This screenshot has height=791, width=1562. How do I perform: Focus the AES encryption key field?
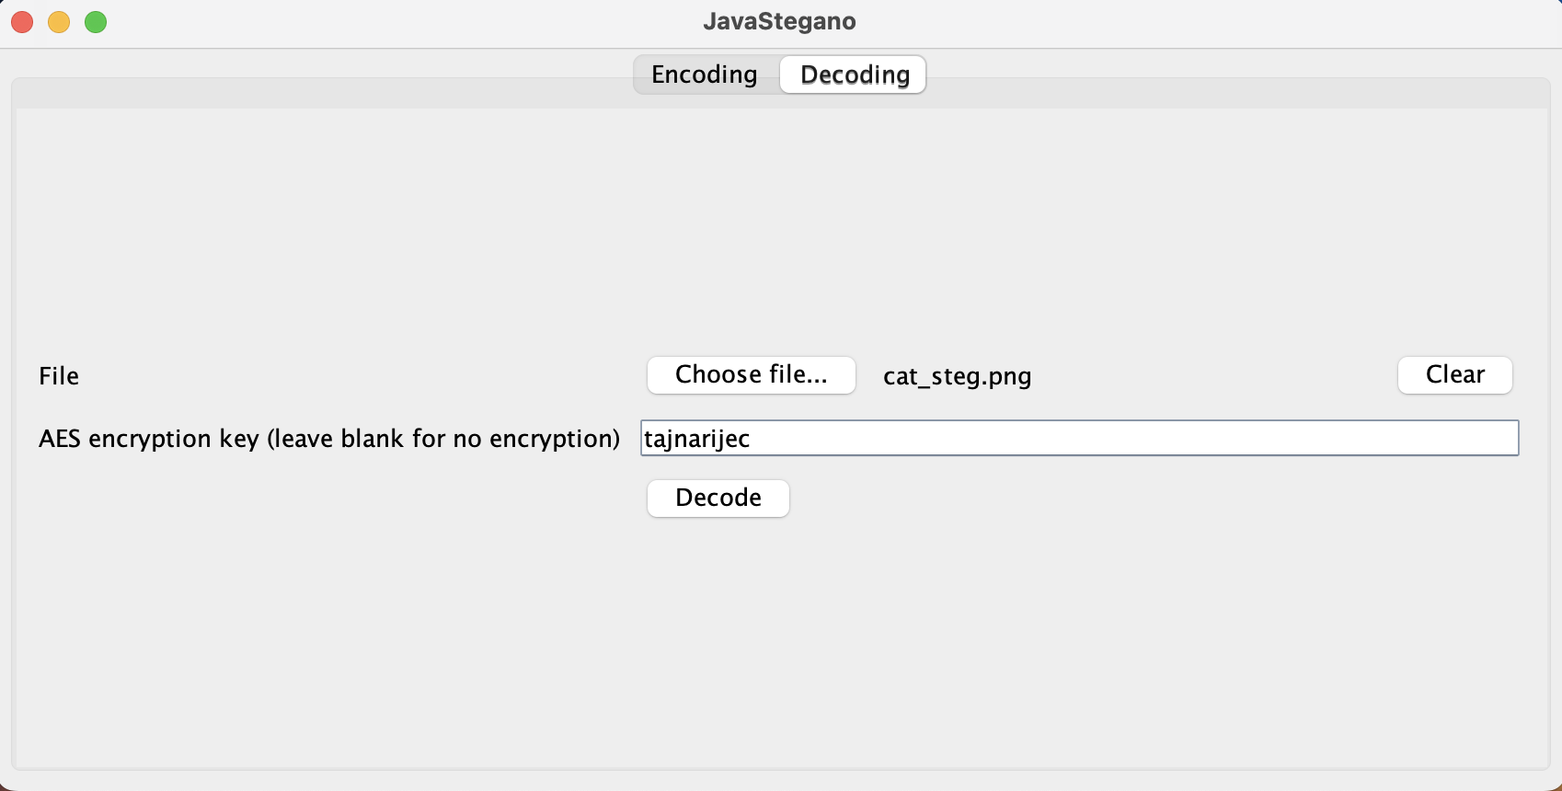[1078, 438]
